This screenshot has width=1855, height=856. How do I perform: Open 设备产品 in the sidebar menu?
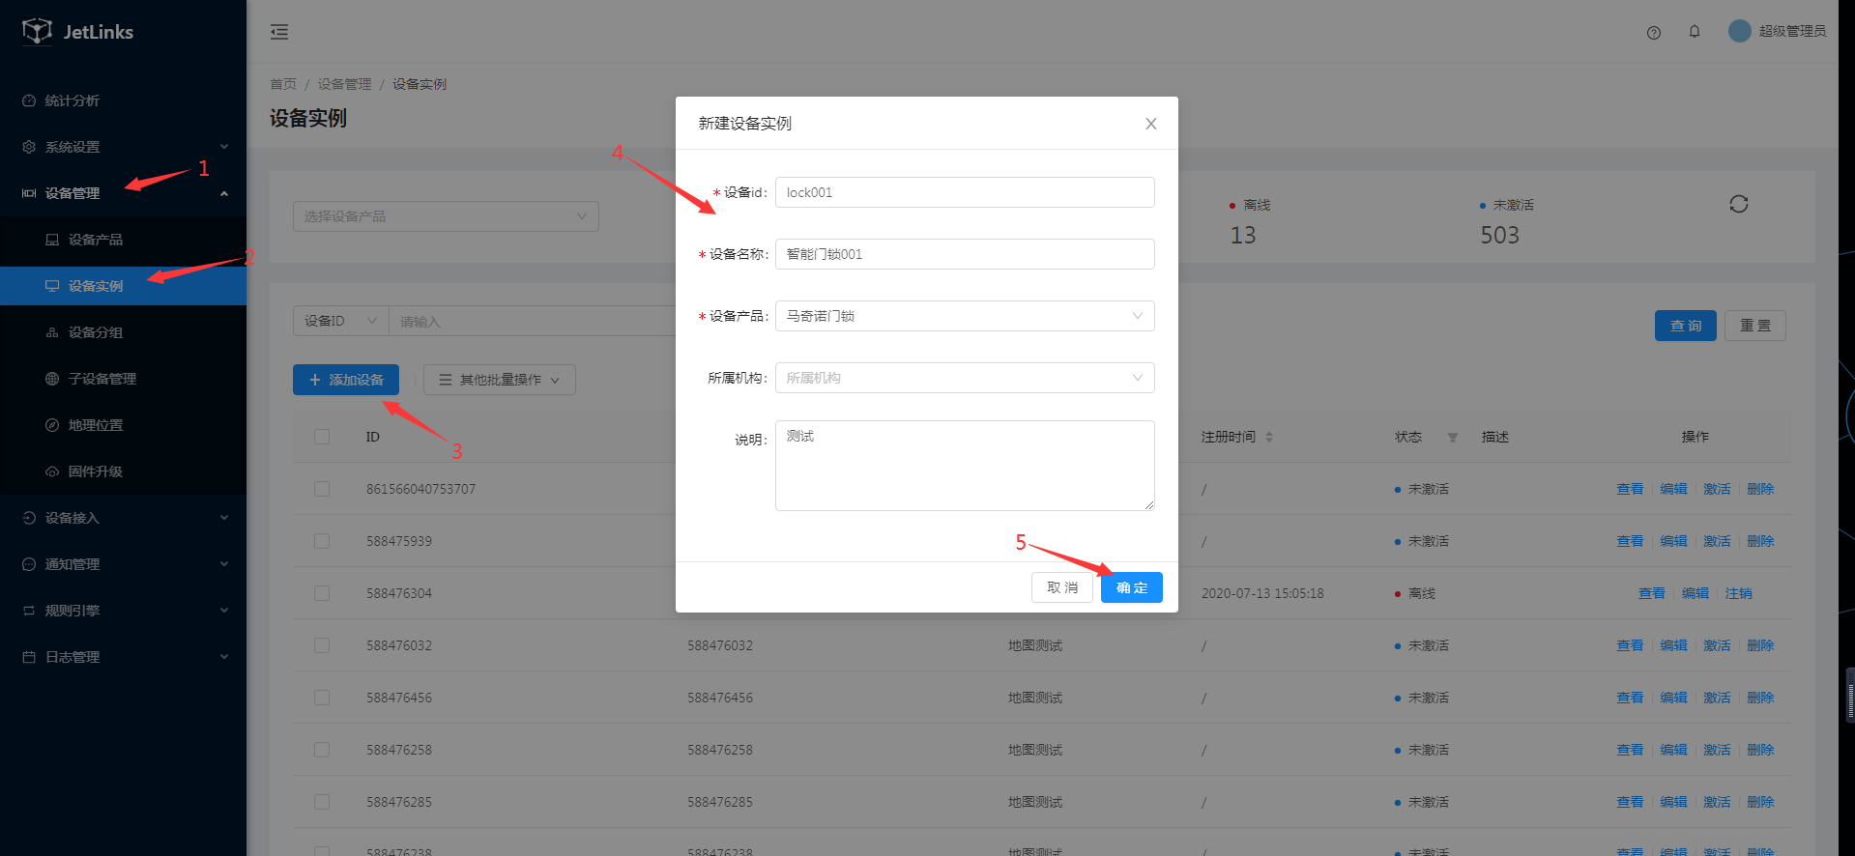[95, 240]
